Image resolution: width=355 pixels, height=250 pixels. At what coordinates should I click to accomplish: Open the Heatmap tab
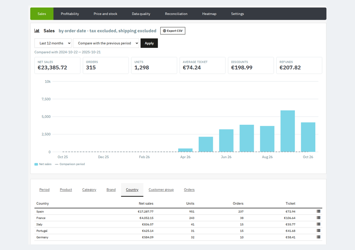click(209, 14)
